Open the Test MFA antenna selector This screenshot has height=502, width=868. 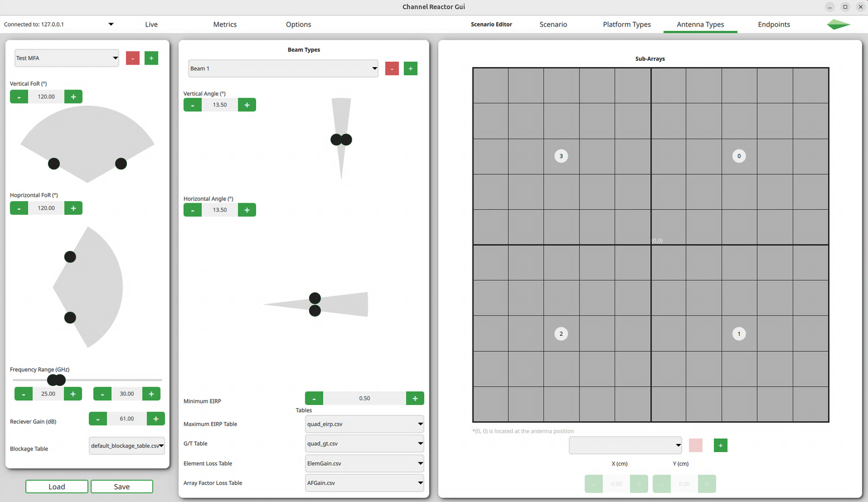pos(66,58)
